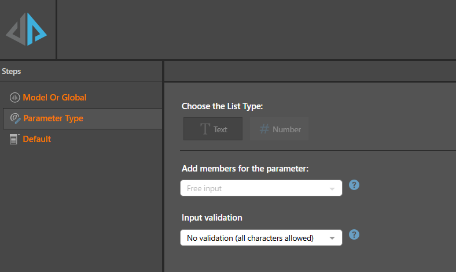Click the Default step list icon
The image size is (456, 272).
point(14,139)
